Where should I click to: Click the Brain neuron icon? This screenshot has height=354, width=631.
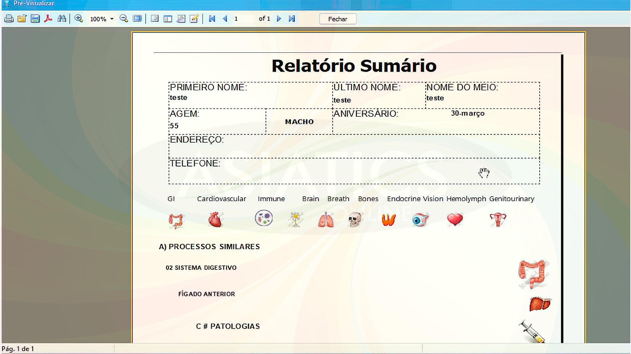296,220
